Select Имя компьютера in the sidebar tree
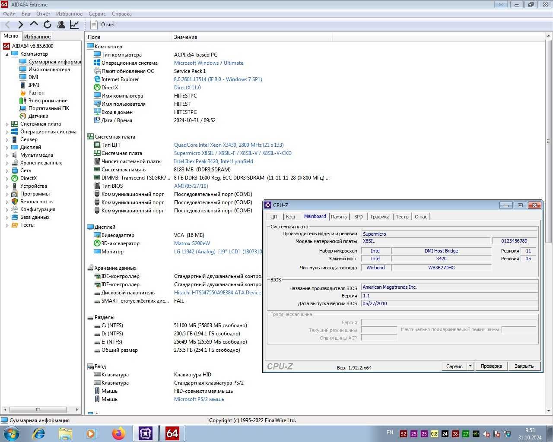This screenshot has height=442, width=553. point(49,69)
